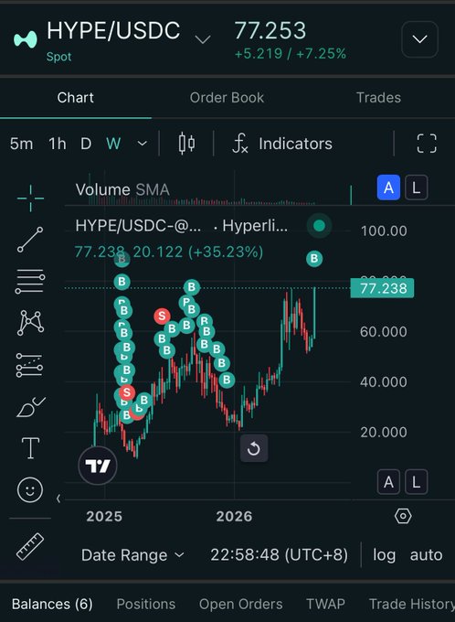This screenshot has height=622, width=455.
Task: Open the emoji icons tool
Action: pyautogui.click(x=30, y=490)
